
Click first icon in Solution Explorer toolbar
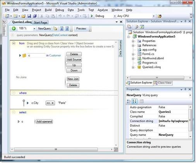click(x=129, y=27)
